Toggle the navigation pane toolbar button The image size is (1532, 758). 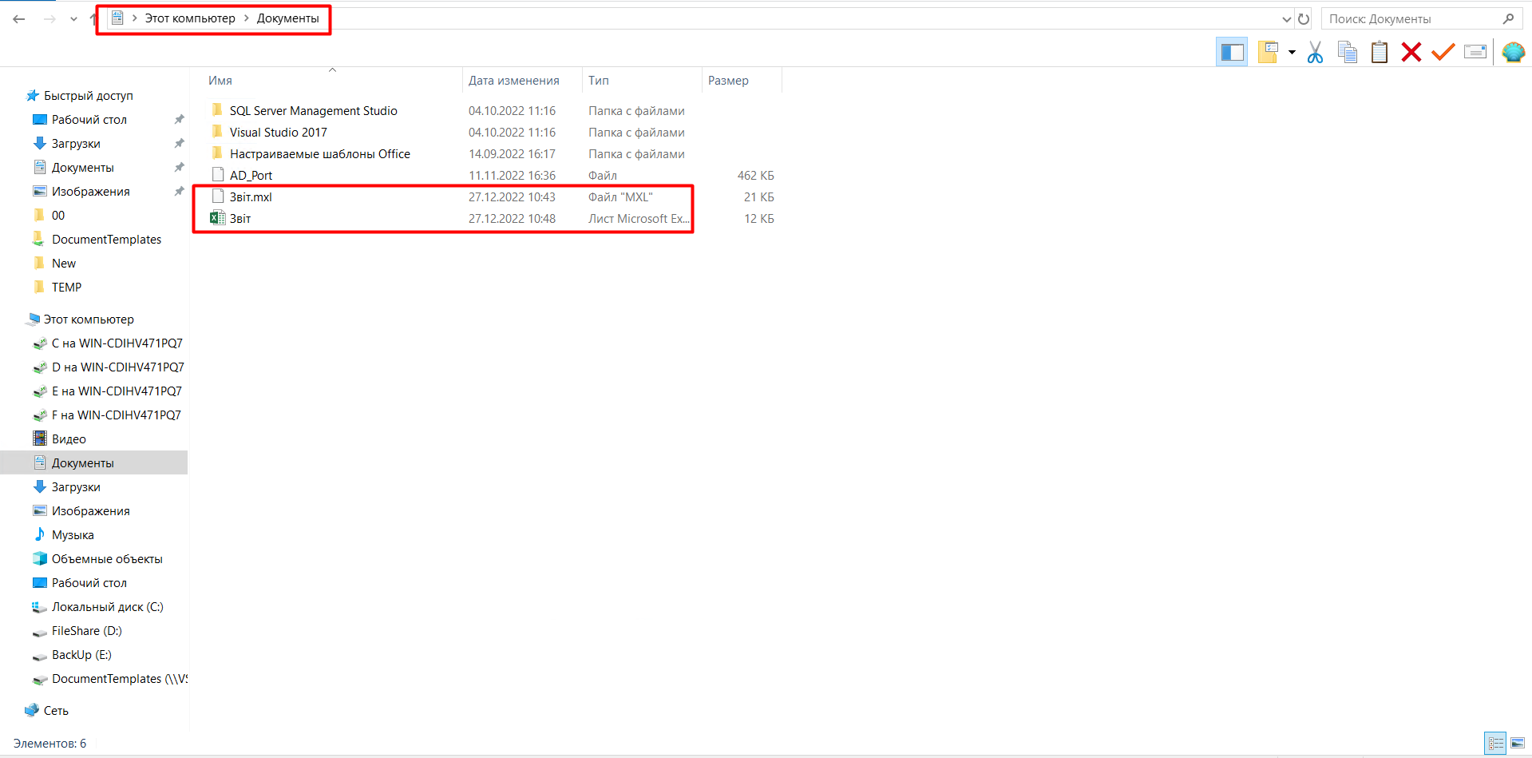[x=1232, y=53]
